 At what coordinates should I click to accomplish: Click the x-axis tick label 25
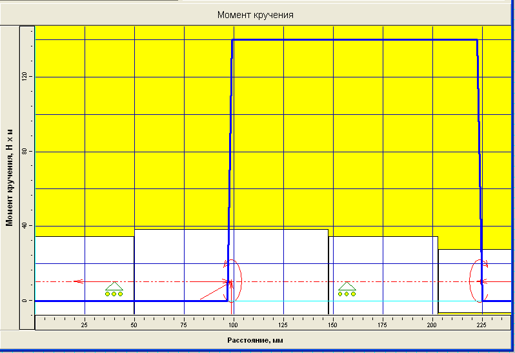[84, 325]
